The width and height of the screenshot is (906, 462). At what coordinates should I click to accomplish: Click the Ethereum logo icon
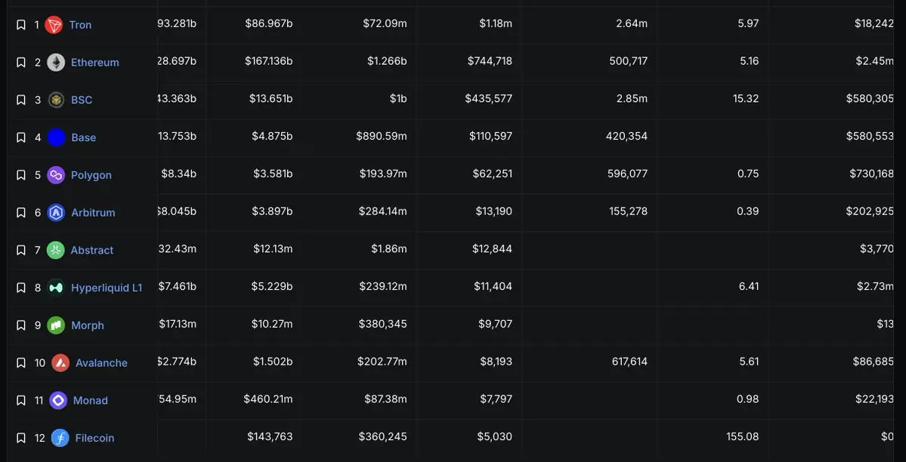56,63
